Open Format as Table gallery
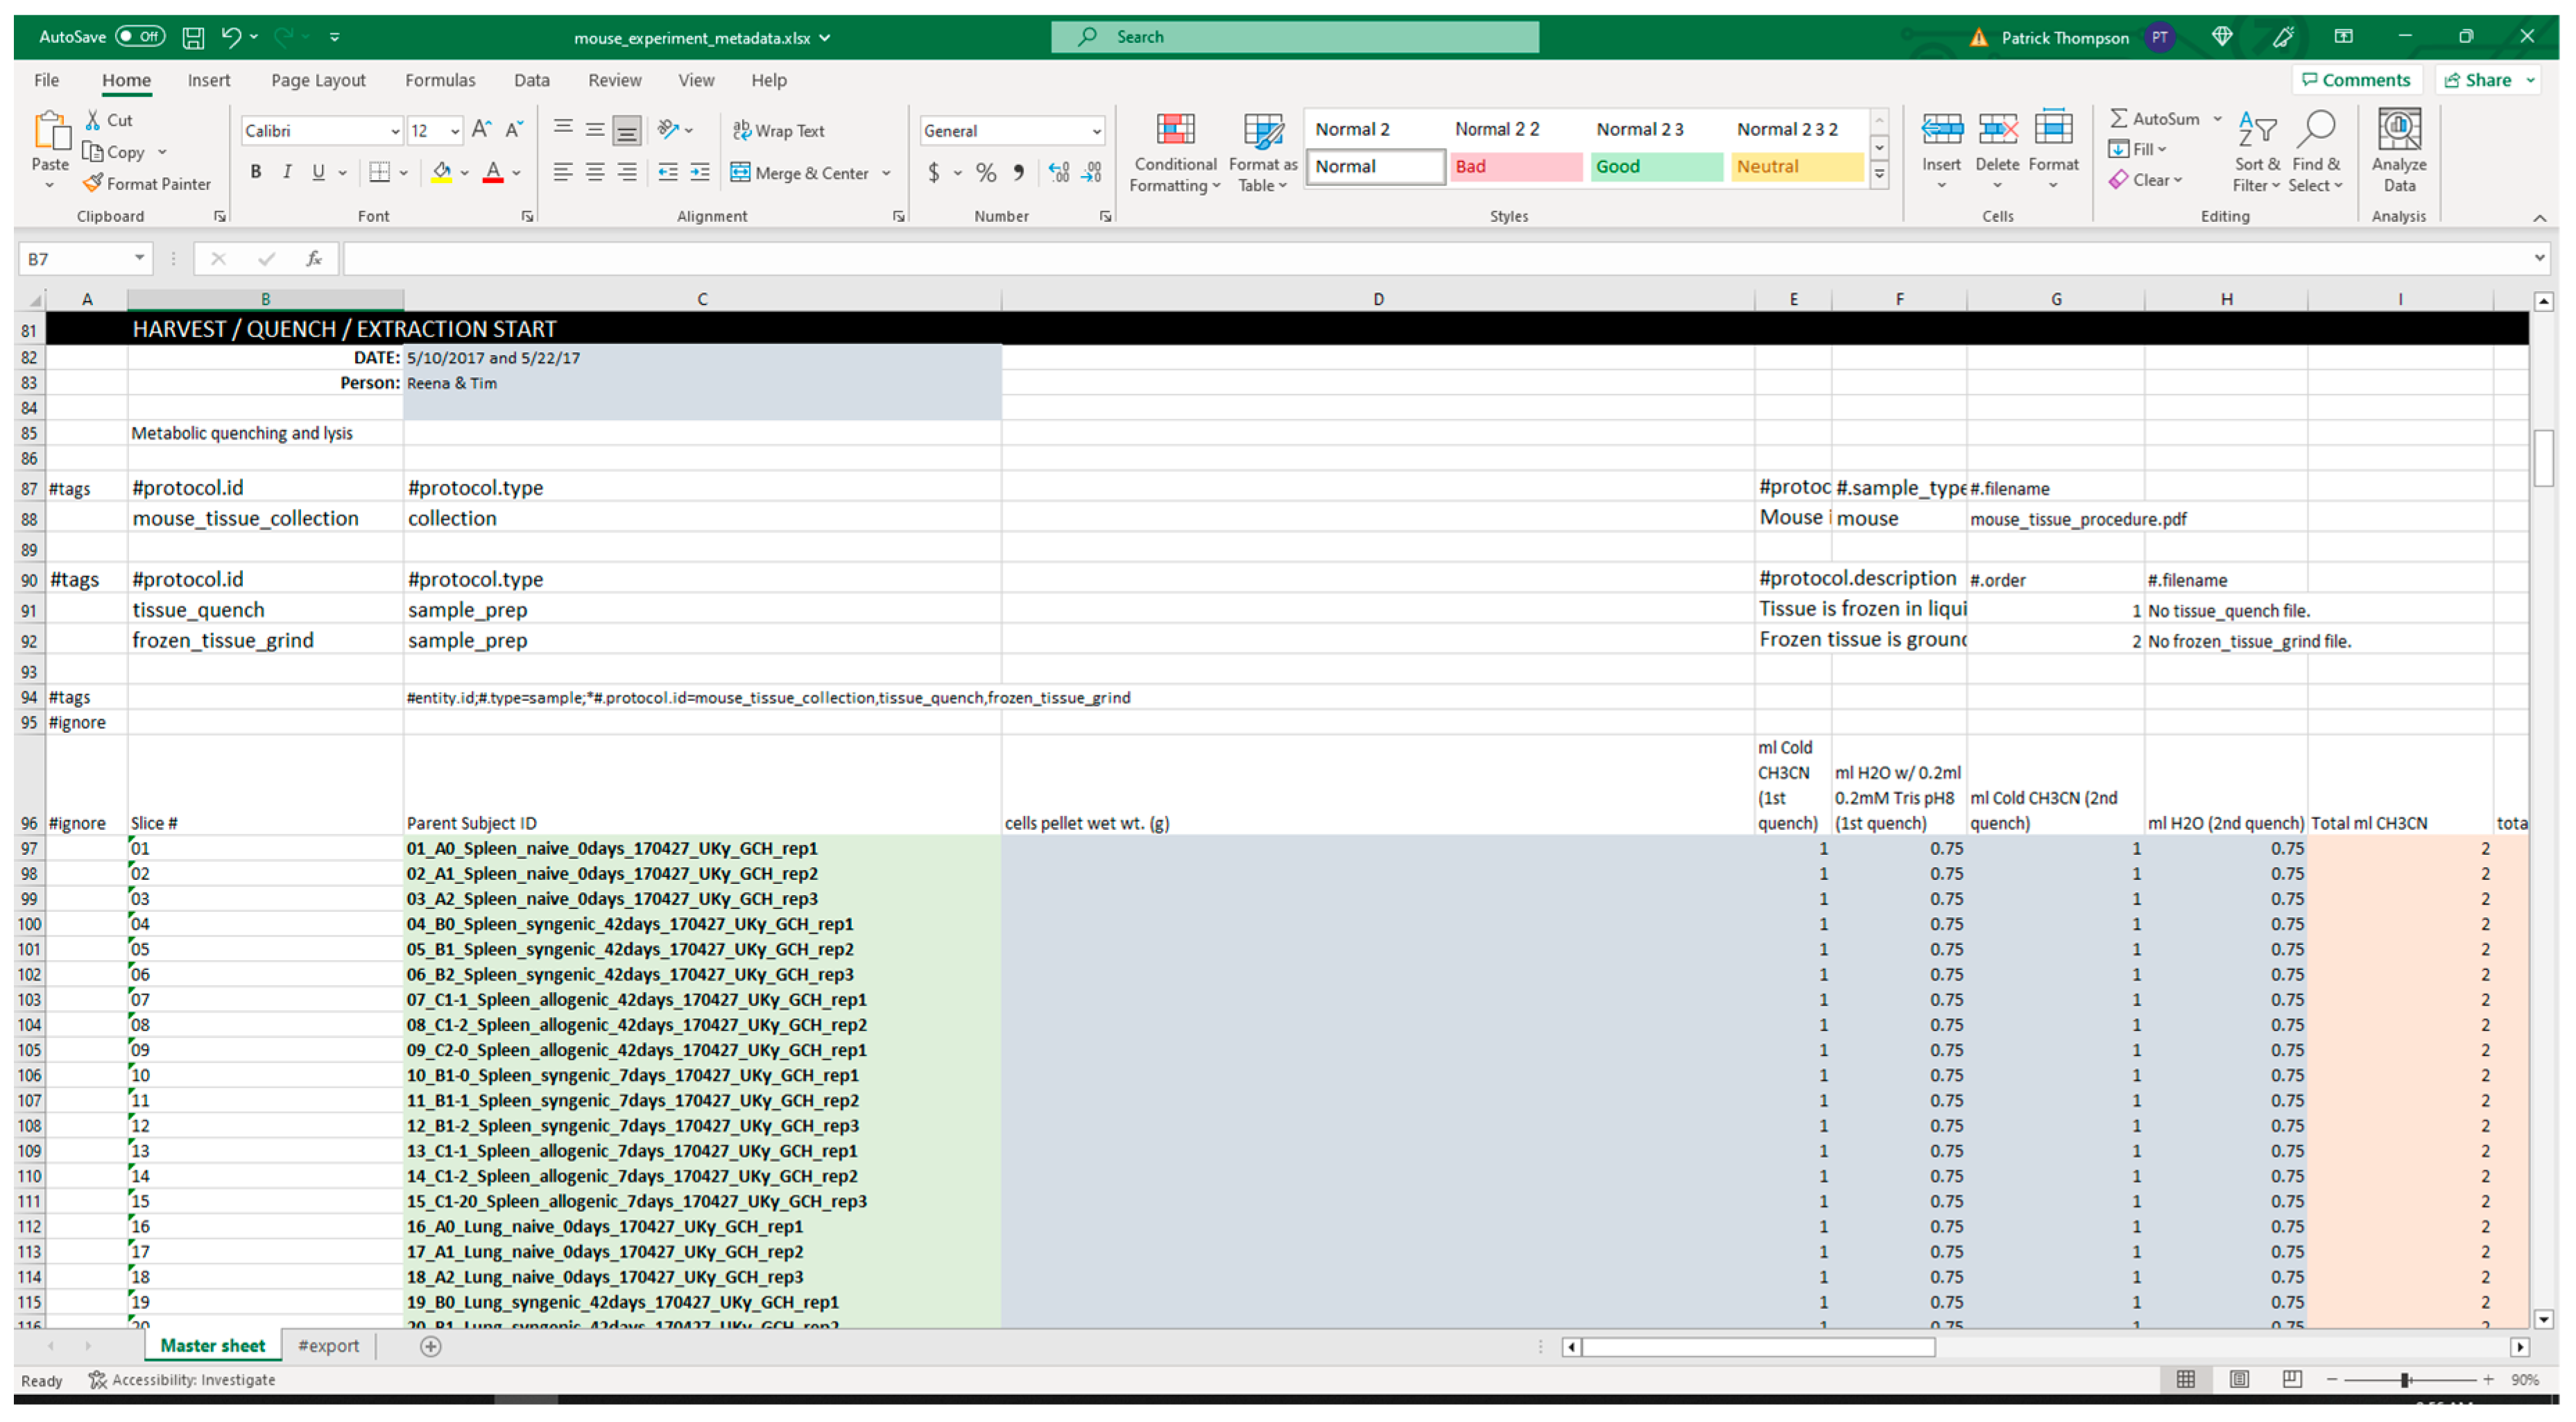Viewport: 2576px width, 1422px height. [x=1262, y=131]
